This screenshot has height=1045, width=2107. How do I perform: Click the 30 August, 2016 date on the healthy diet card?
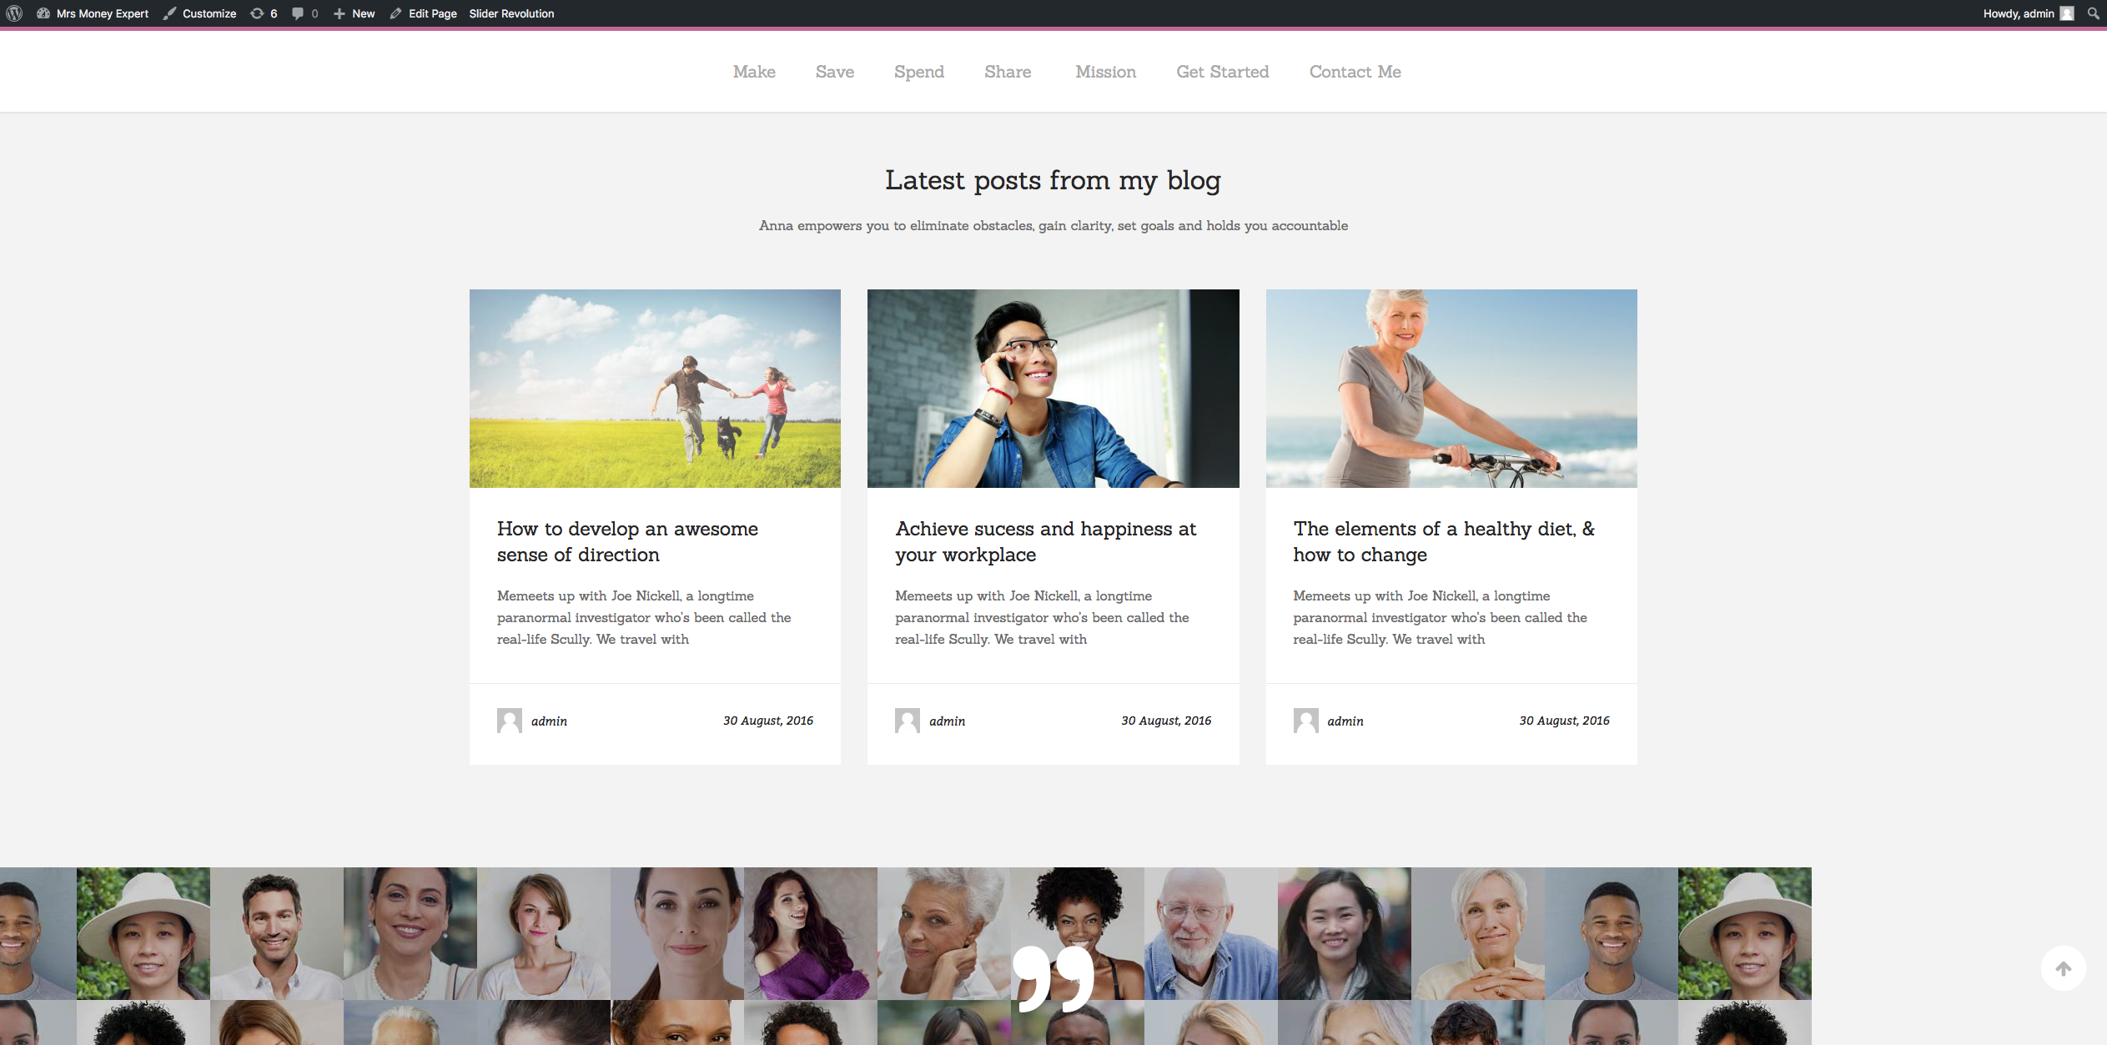(x=1564, y=721)
